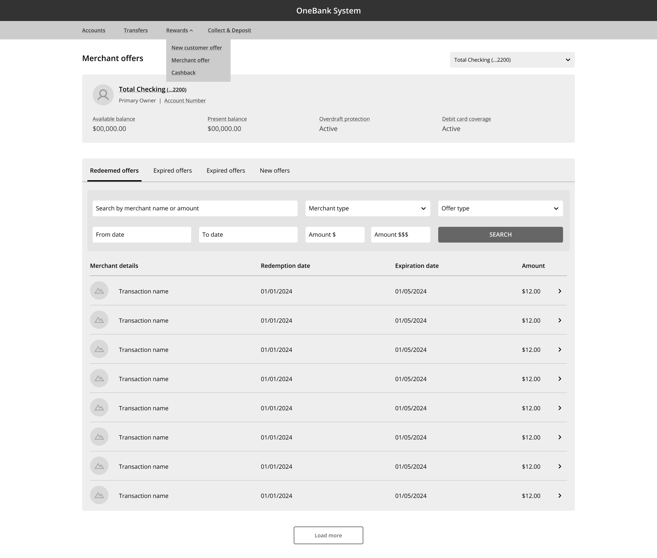Select Cashback from the Rewards menu
This screenshot has height=558, width=657.
click(183, 72)
